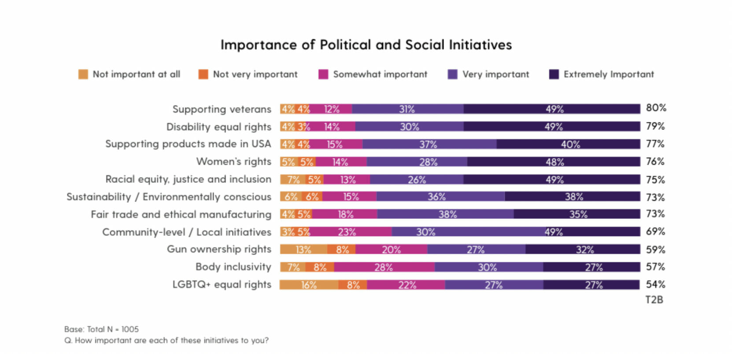The width and height of the screenshot is (732, 354).
Task: Click the 'Racial equity, justice and inclusion' label
Action: [188, 179]
